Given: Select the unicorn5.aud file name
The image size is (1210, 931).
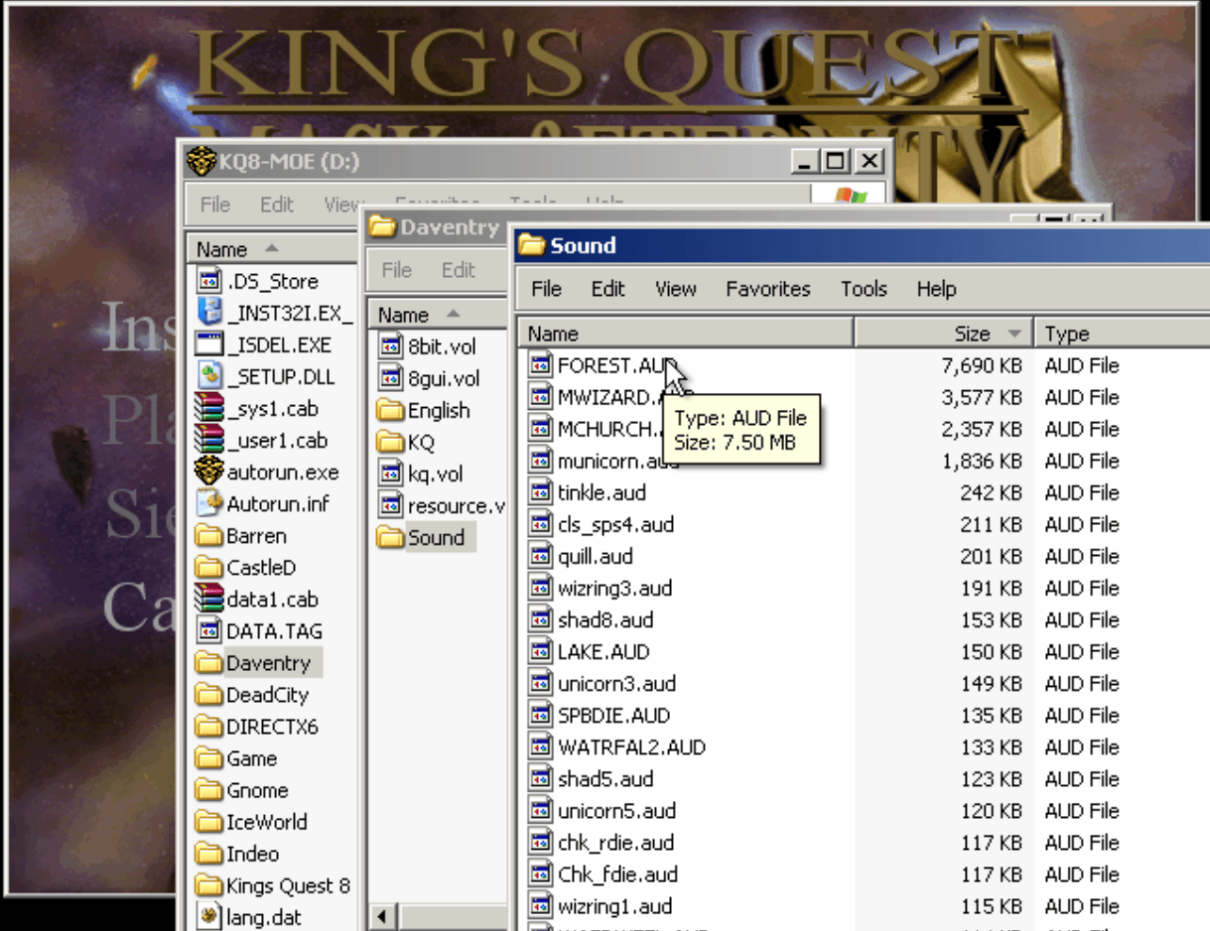Looking at the screenshot, I should pos(616,811).
